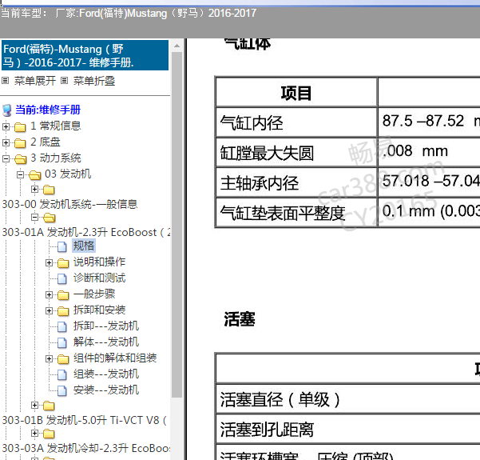Click the sidebar vertical scrollbar thumb
The height and width of the screenshot is (460, 480).
click(177, 225)
